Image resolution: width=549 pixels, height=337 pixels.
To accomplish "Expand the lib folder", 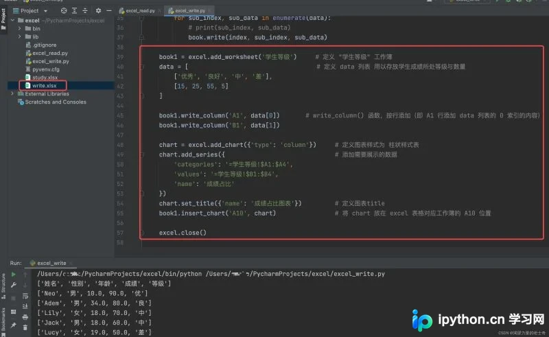I will coord(20,36).
